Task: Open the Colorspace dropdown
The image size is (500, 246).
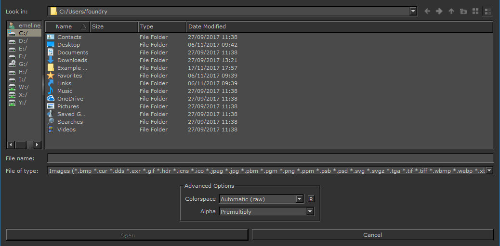Action: [299, 199]
